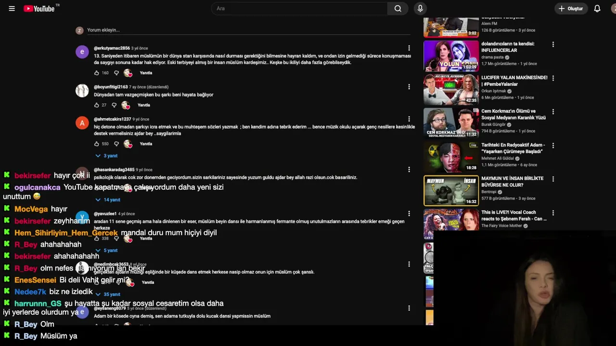
Task: Open more options for This is LIVE video
Action: 553,212
